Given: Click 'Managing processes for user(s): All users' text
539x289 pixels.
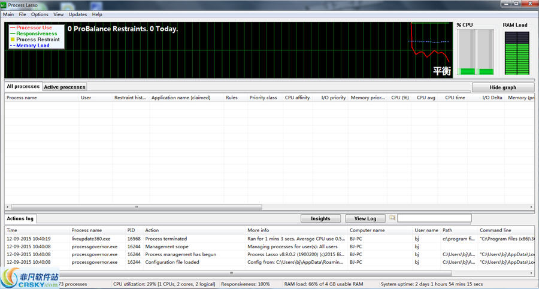Looking at the screenshot, I should (x=292, y=247).
